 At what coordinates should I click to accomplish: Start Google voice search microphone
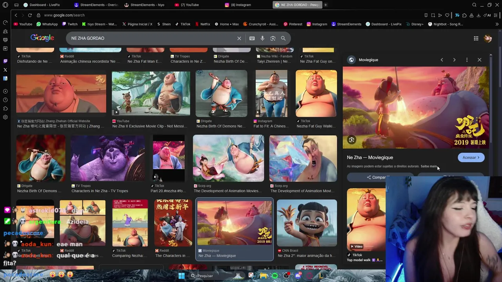pyautogui.click(x=262, y=38)
